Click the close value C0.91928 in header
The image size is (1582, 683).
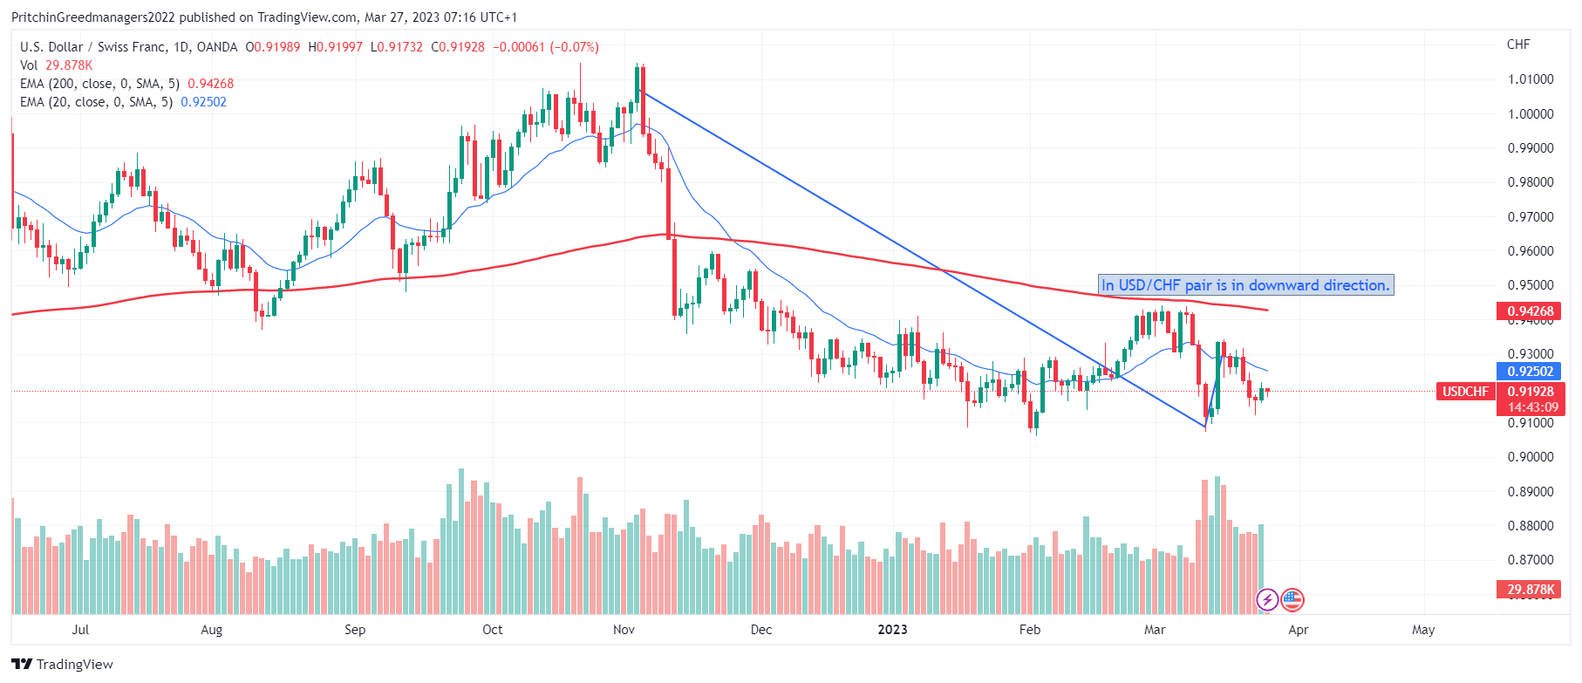pyautogui.click(x=458, y=47)
